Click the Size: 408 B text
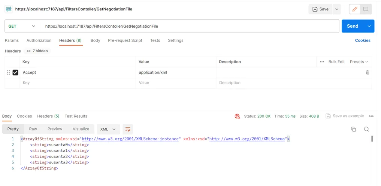Screen dimensions: 381x186 [x=309, y=116]
